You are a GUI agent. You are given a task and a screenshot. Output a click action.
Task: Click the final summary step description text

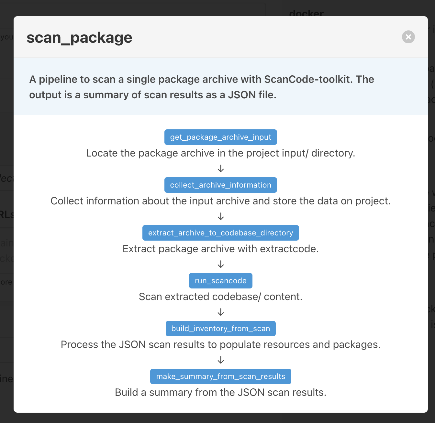click(220, 392)
